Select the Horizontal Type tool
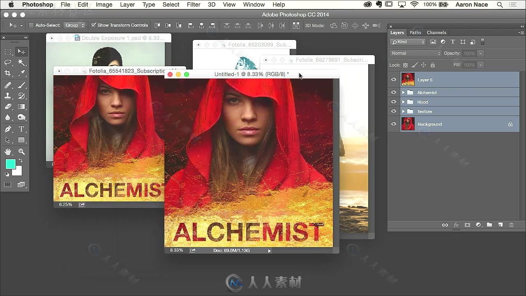 coord(21,129)
